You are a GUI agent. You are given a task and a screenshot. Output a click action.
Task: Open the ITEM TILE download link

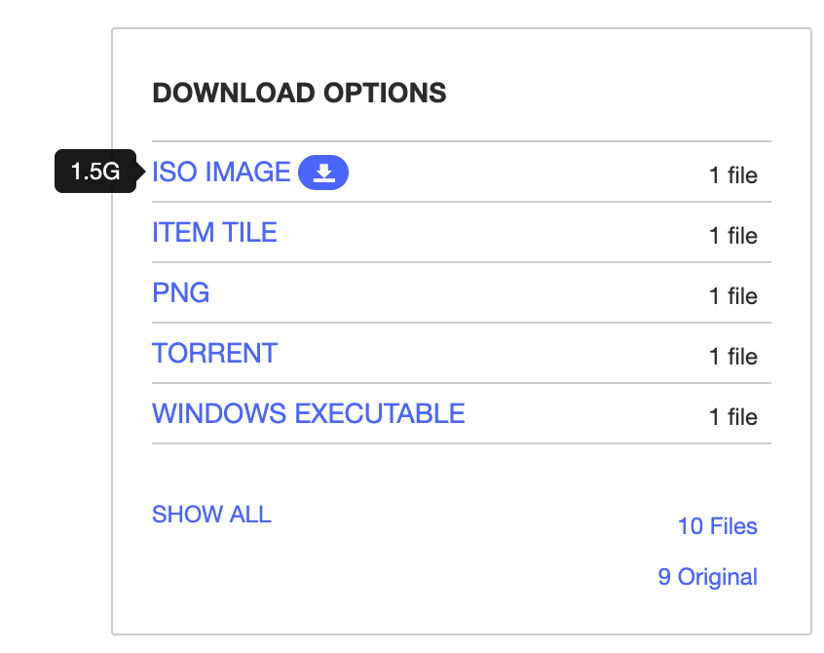pyautogui.click(x=214, y=233)
